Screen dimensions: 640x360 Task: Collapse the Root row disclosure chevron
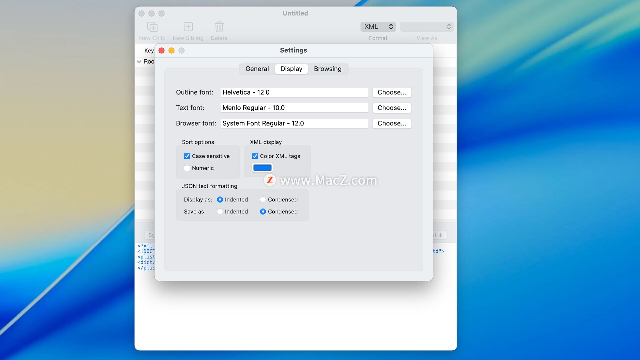click(139, 62)
